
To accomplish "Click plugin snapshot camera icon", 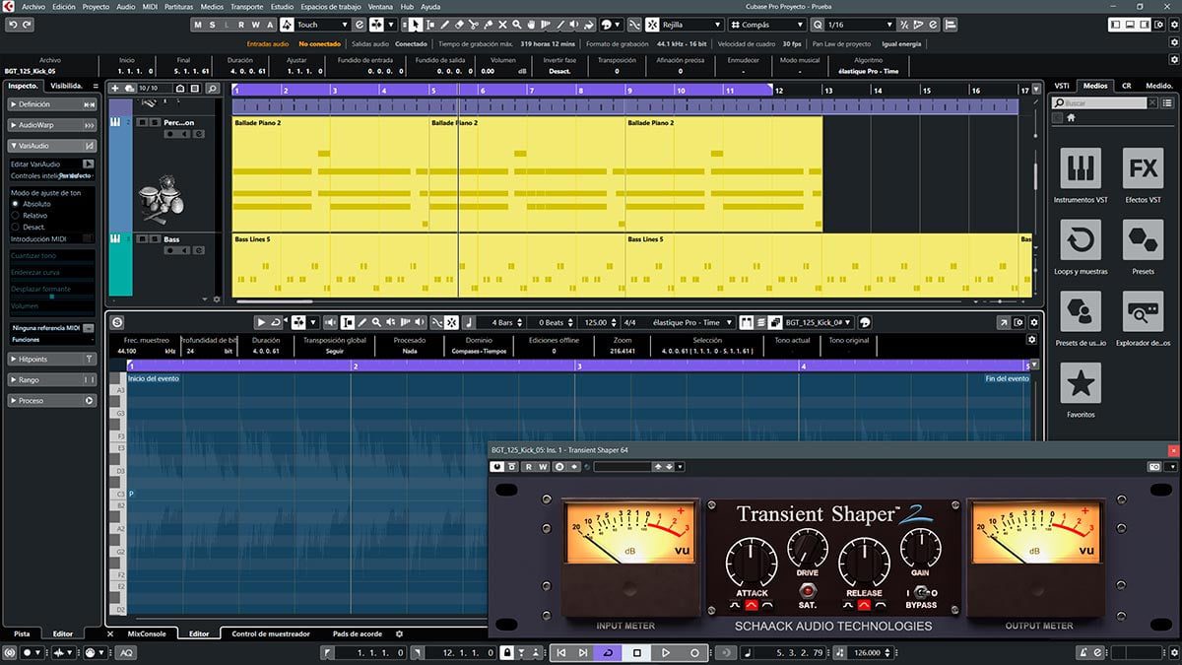I will point(1155,466).
